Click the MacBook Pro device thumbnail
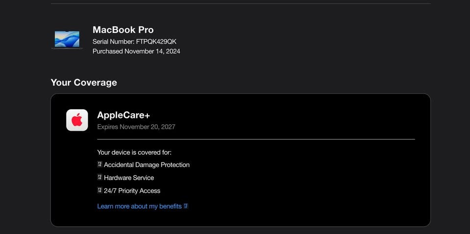470x234 pixels. [x=67, y=40]
